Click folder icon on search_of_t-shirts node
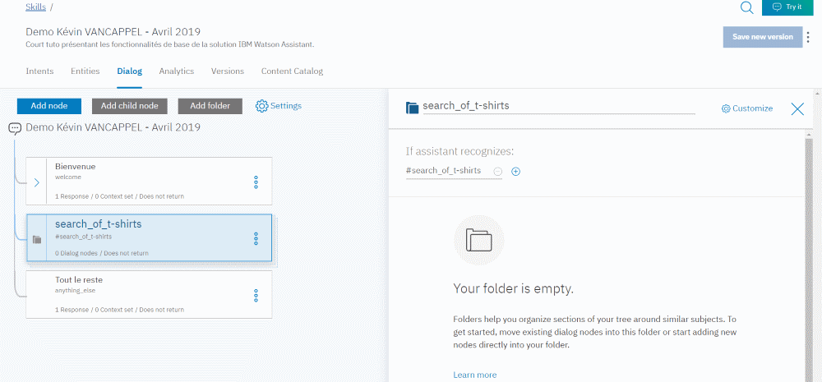 37,240
